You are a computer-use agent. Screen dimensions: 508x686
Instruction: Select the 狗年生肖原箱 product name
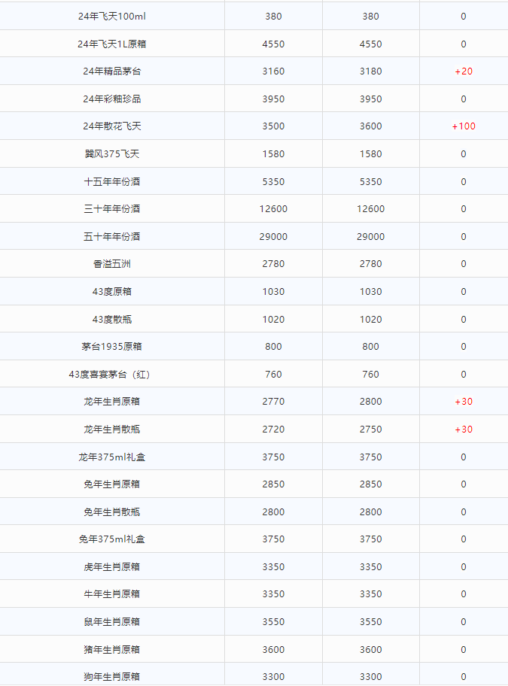pos(112,677)
